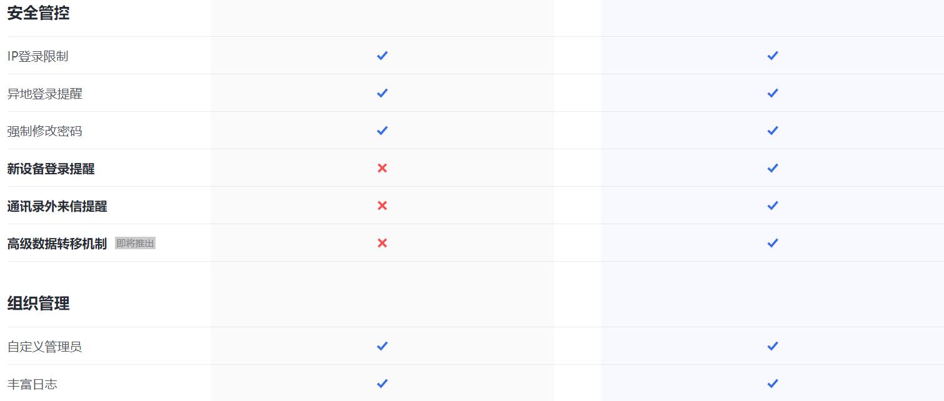
Task: Click the right column checkmark for IP登录限制
Action: [773, 56]
